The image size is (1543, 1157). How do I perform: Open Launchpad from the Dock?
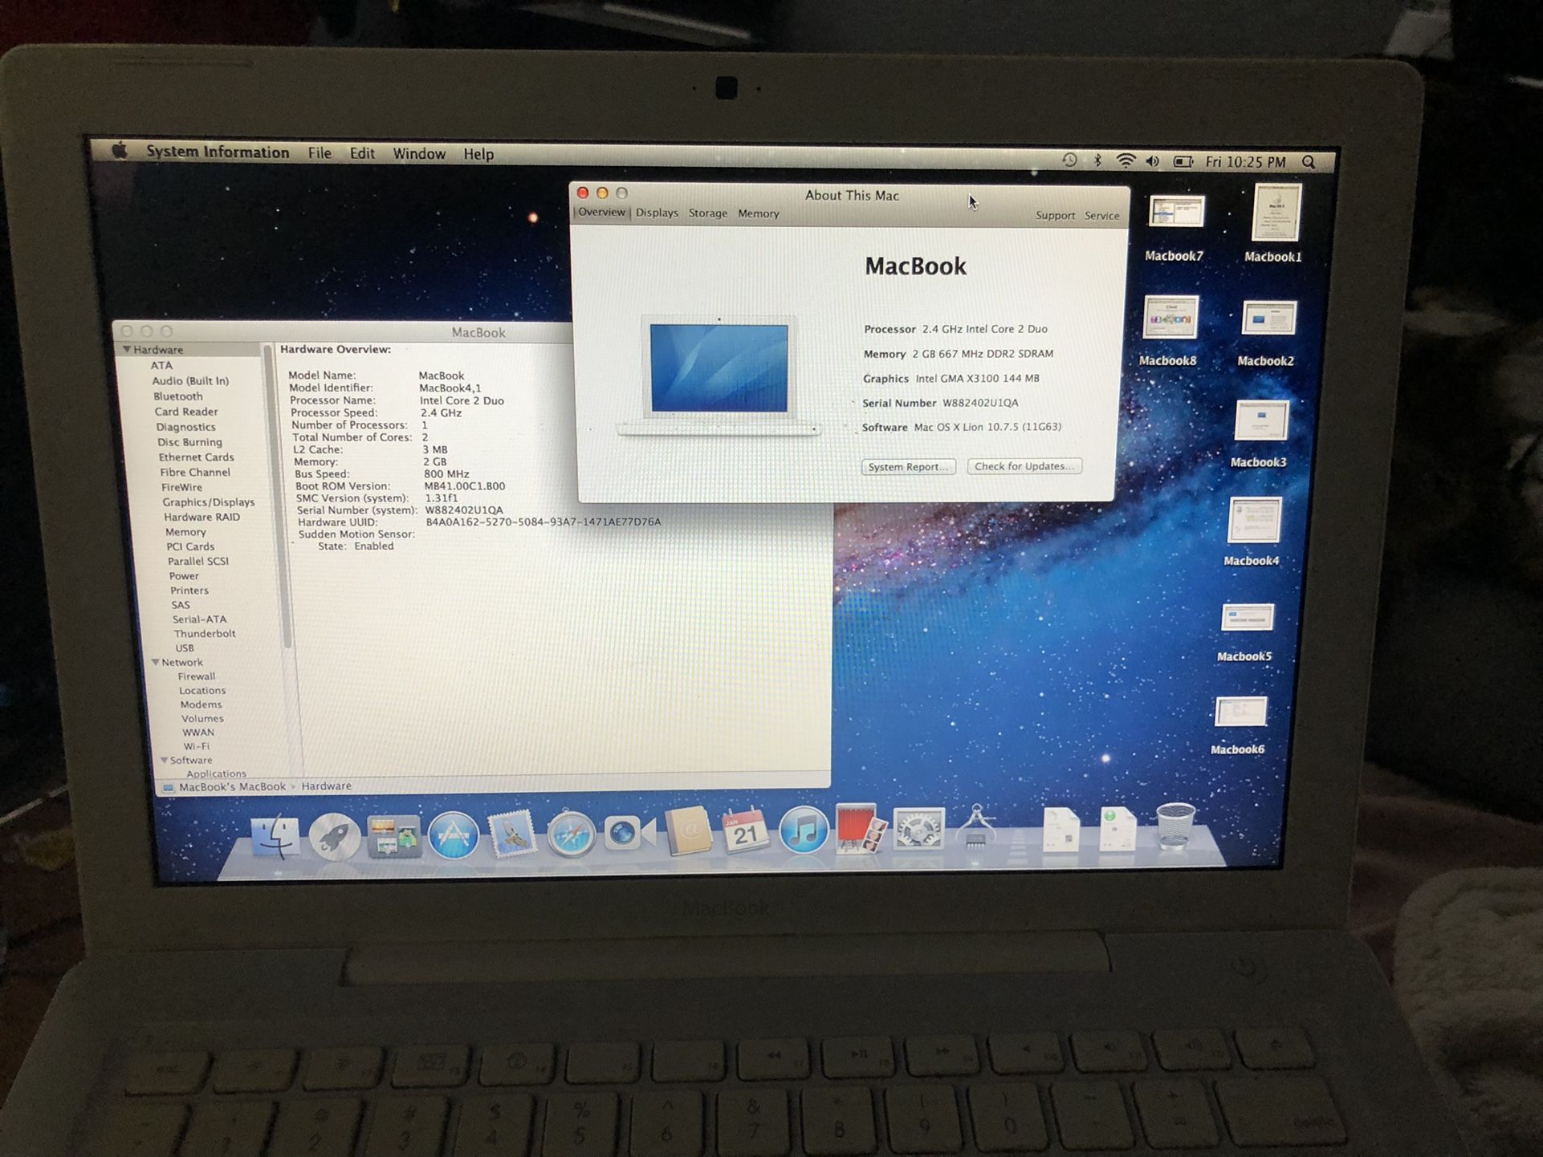click(x=337, y=833)
